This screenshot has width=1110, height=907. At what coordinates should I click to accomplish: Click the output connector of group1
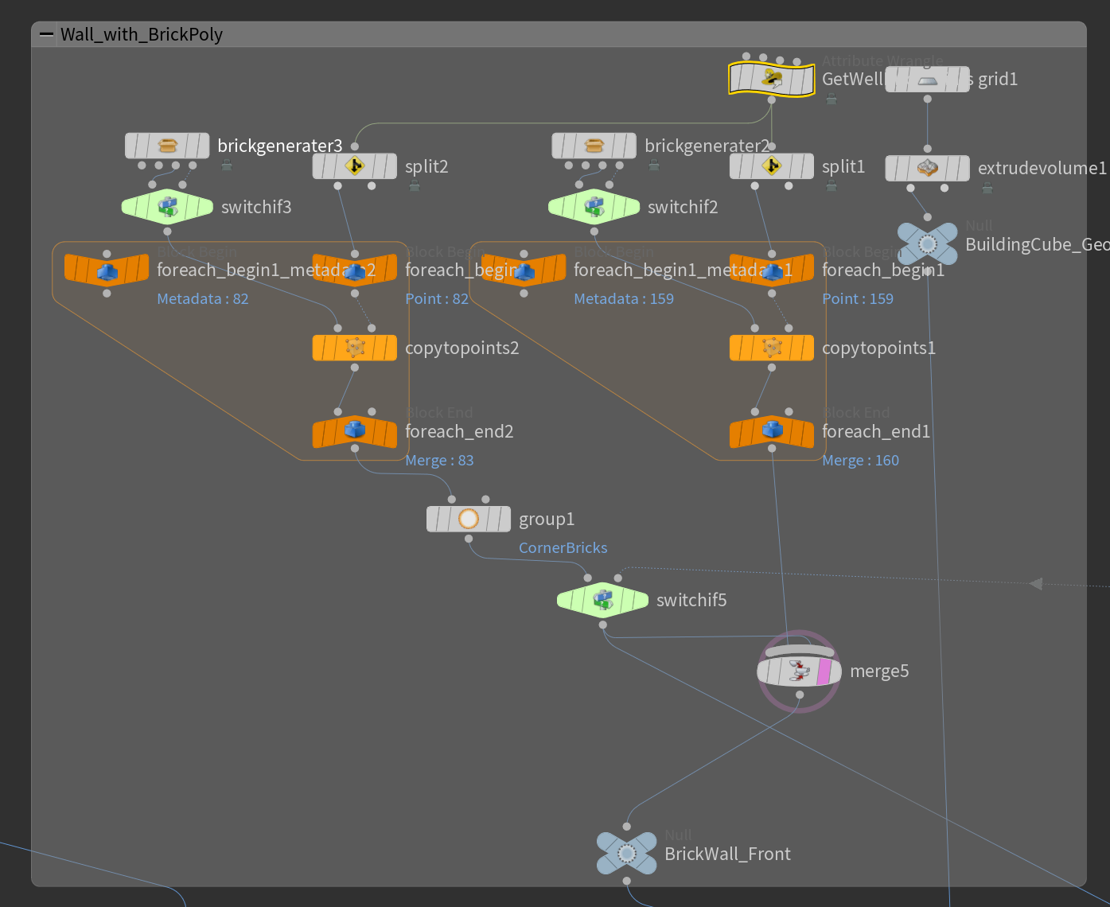pos(469,539)
